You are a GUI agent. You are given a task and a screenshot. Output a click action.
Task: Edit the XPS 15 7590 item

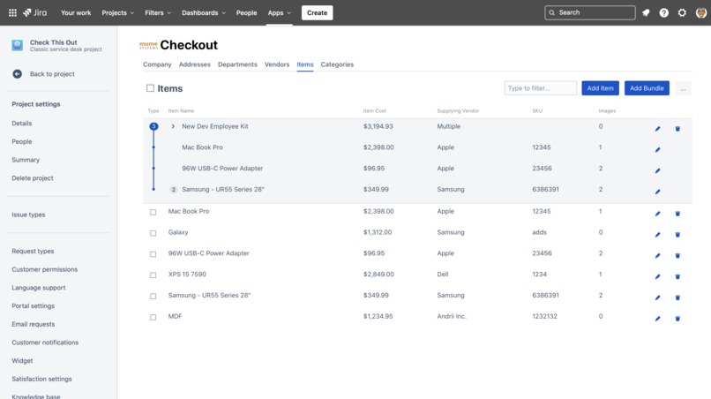coord(657,276)
